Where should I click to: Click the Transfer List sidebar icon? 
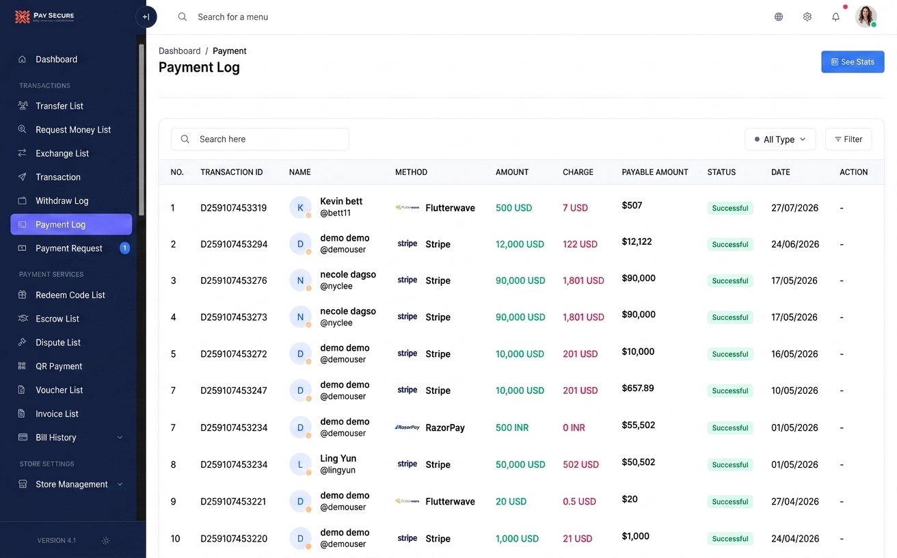click(23, 106)
